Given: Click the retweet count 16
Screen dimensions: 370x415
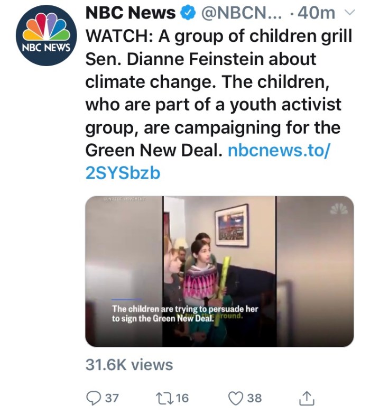Looking at the screenshot, I should point(182,398).
